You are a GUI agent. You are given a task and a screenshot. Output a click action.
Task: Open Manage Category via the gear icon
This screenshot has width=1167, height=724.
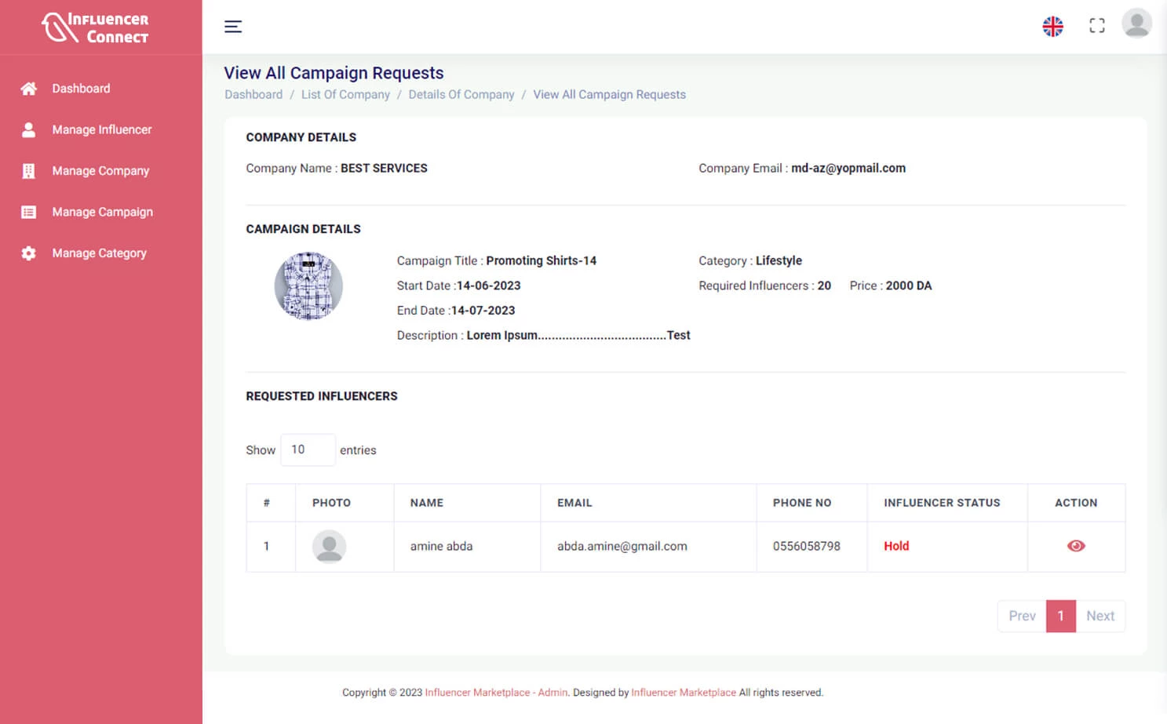pos(29,253)
